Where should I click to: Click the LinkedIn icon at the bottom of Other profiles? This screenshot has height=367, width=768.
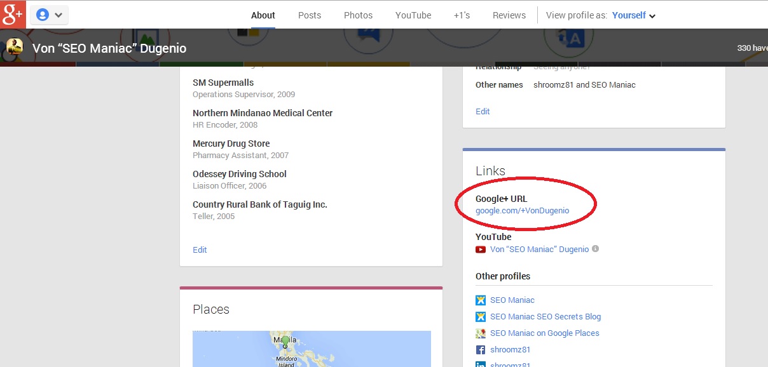[x=481, y=364]
